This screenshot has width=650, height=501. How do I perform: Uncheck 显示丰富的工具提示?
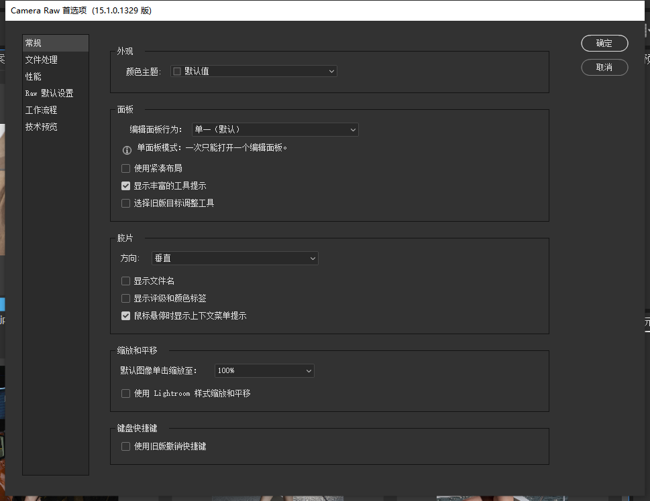[x=125, y=186]
